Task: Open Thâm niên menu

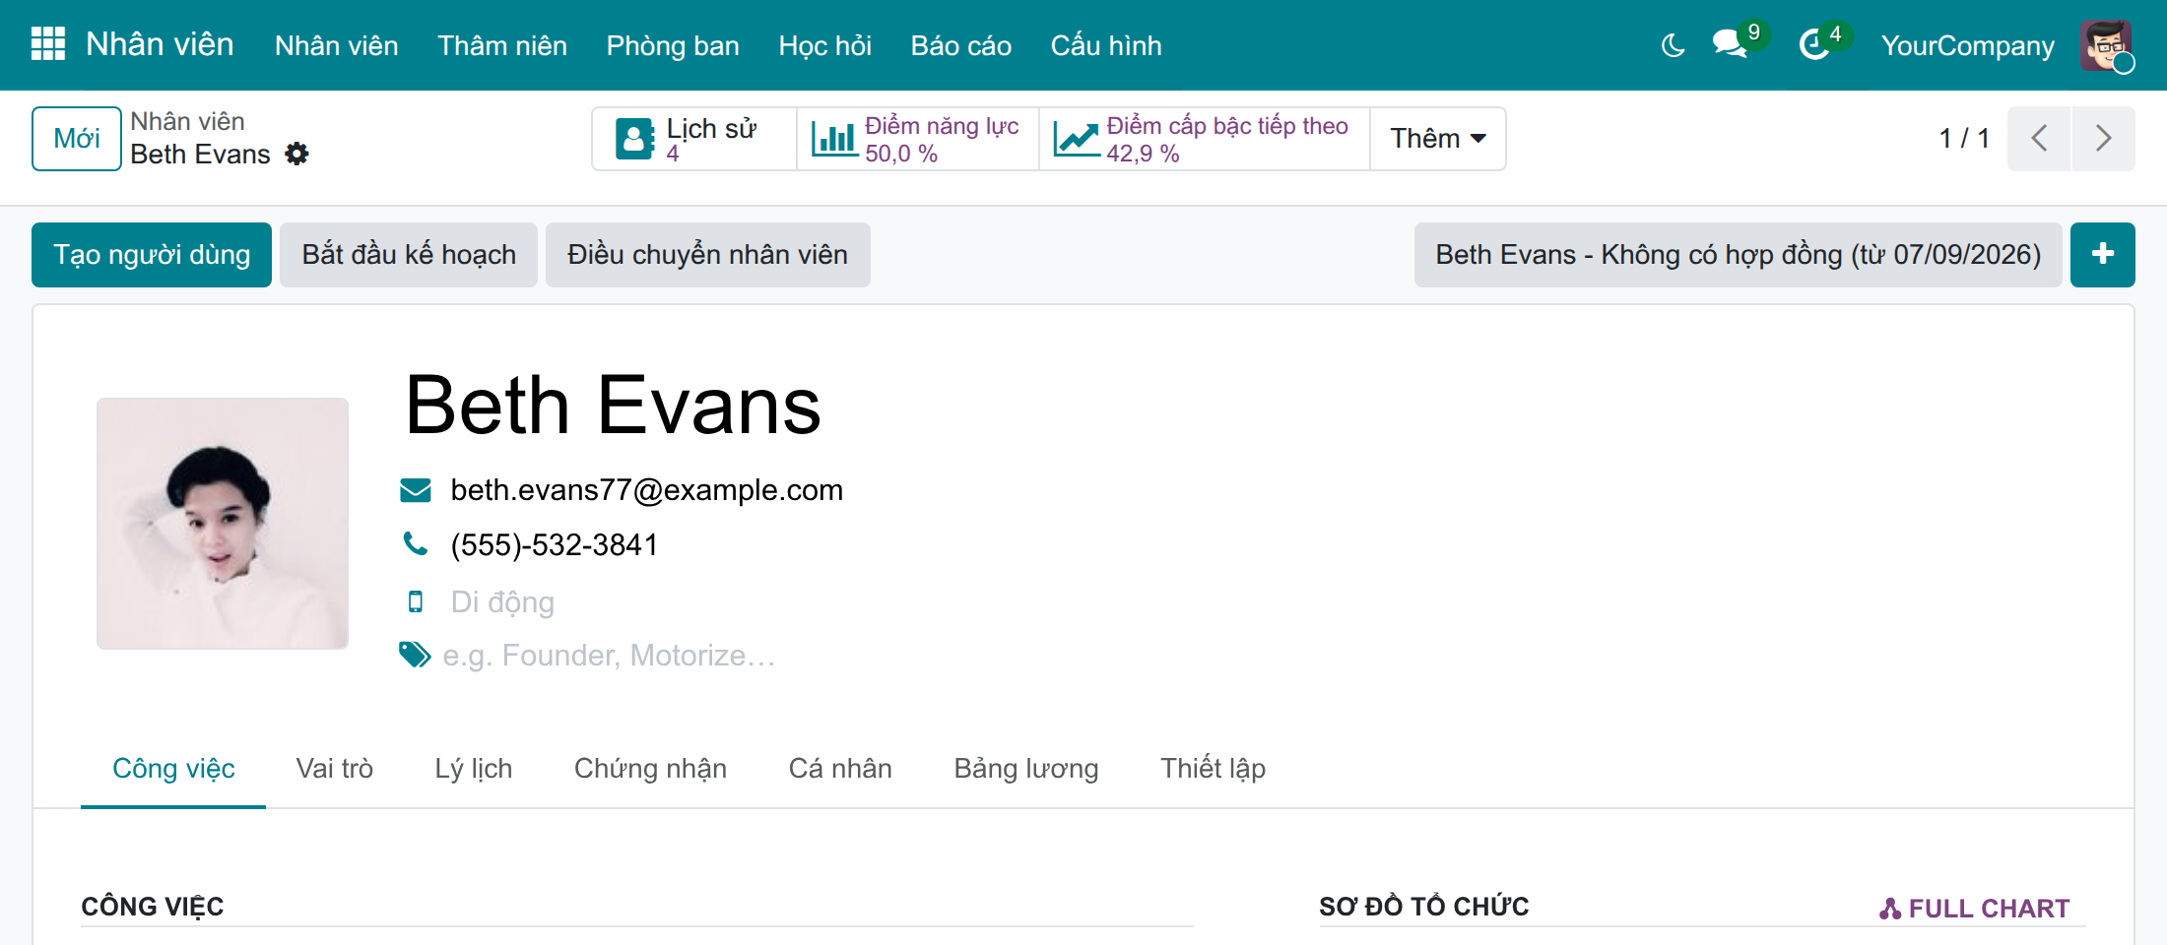Action: (502, 45)
